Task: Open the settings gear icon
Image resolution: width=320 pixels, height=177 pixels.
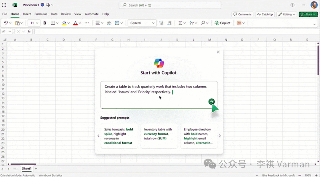Action: pos(292,5)
